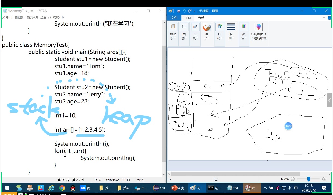Open Google Chrome from the taskbar
The height and width of the screenshot is (195, 333).
pyautogui.click(x=62, y=188)
